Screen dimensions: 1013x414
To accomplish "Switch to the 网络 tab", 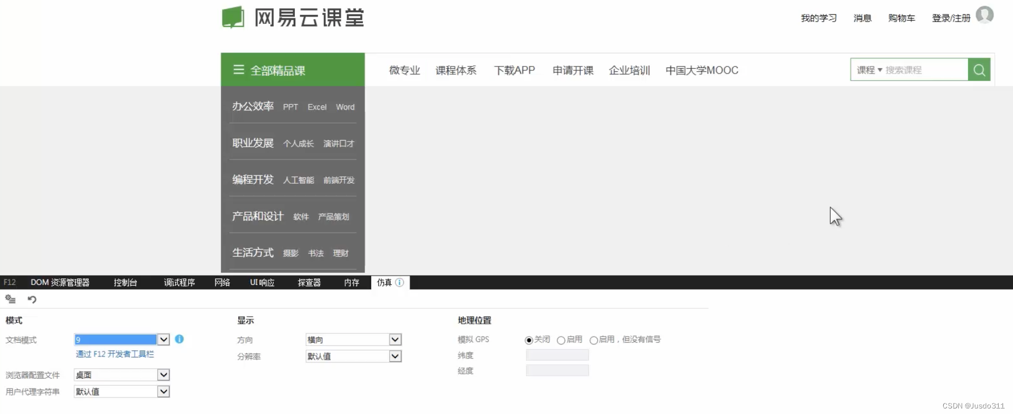I will 222,282.
